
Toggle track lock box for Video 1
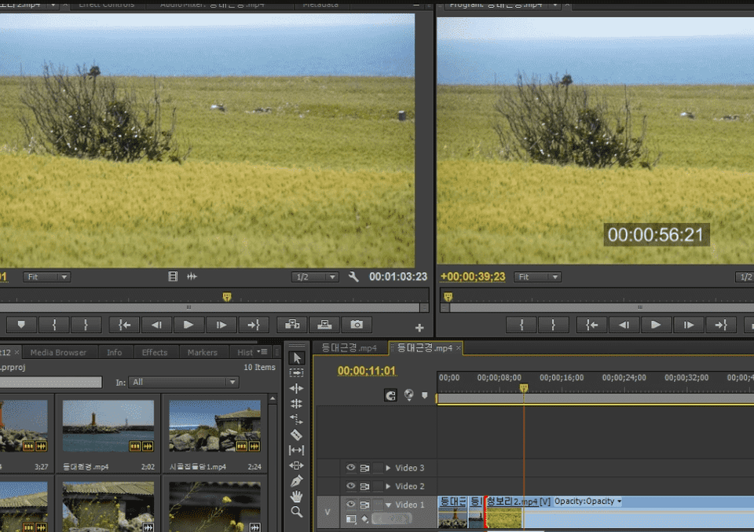click(378, 504)
